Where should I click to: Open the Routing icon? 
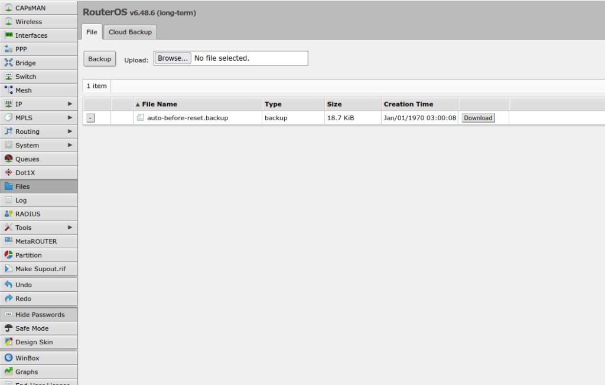click(8, 131)
